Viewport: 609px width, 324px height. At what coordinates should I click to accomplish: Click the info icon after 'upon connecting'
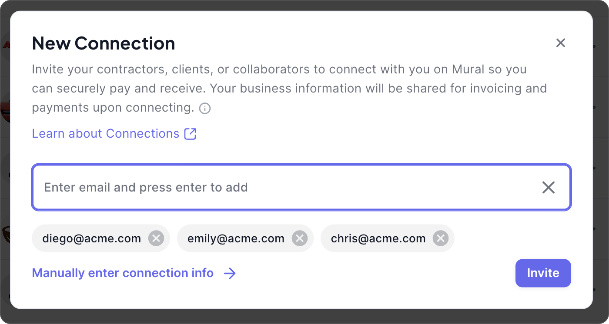205,108
